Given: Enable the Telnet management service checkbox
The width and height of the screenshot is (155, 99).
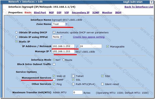Looking at the screenshot, I should coord(73,76).
